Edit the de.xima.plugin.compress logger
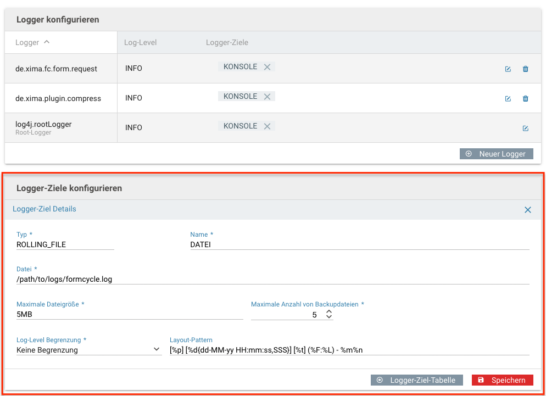This screenshot has height=396, width=546. pos(508,98)
